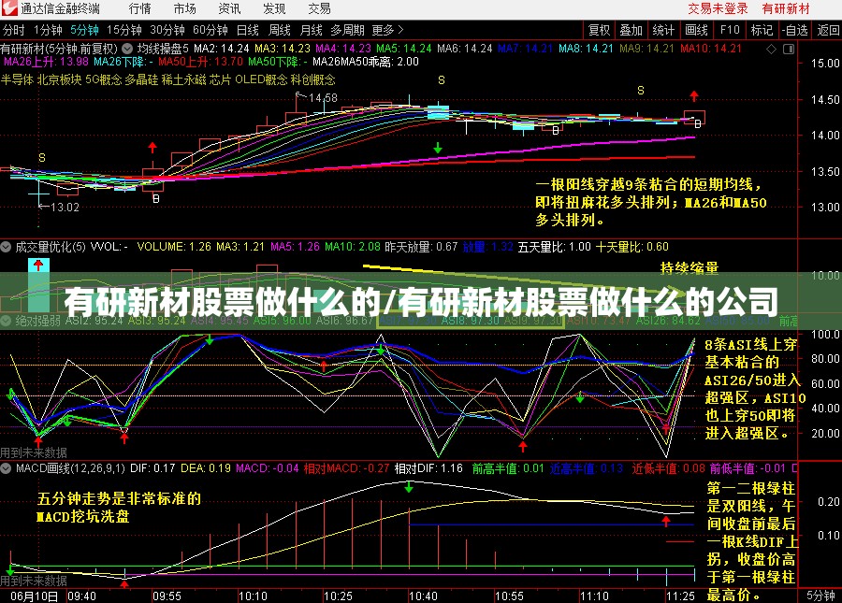The image size is (842, 603).
Task: Click the 06月10日 date label
Action: point(34,596)
